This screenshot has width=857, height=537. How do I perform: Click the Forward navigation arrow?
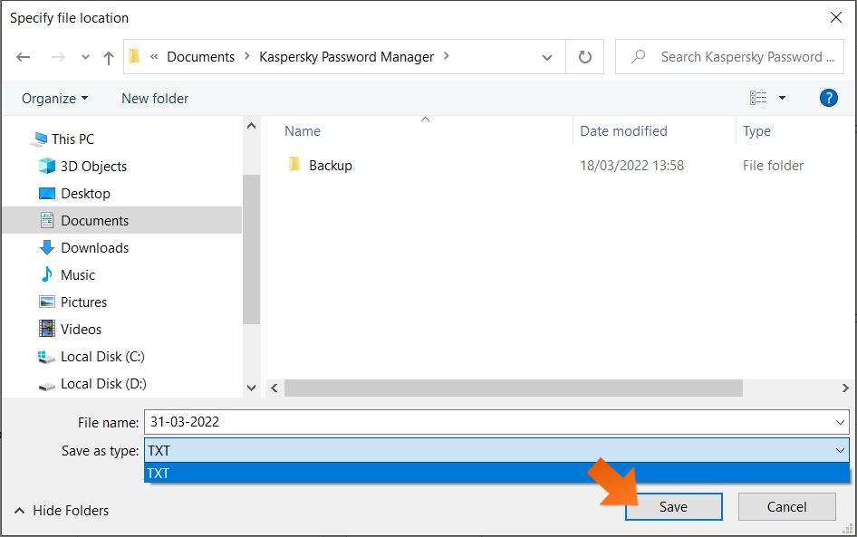coord(58,57)
